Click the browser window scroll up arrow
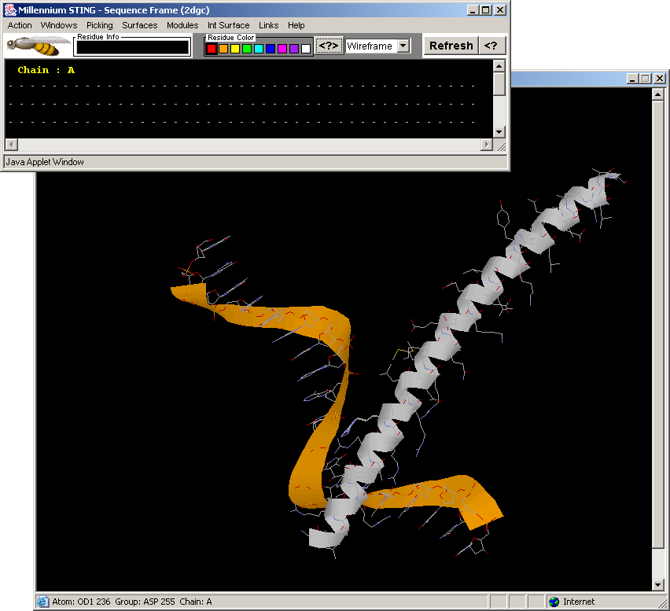Image resolution: width=670 pixels, height=611 pixels. coord(658,94)
